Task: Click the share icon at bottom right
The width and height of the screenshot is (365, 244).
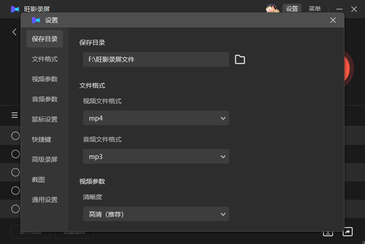Action: point(347,232)
